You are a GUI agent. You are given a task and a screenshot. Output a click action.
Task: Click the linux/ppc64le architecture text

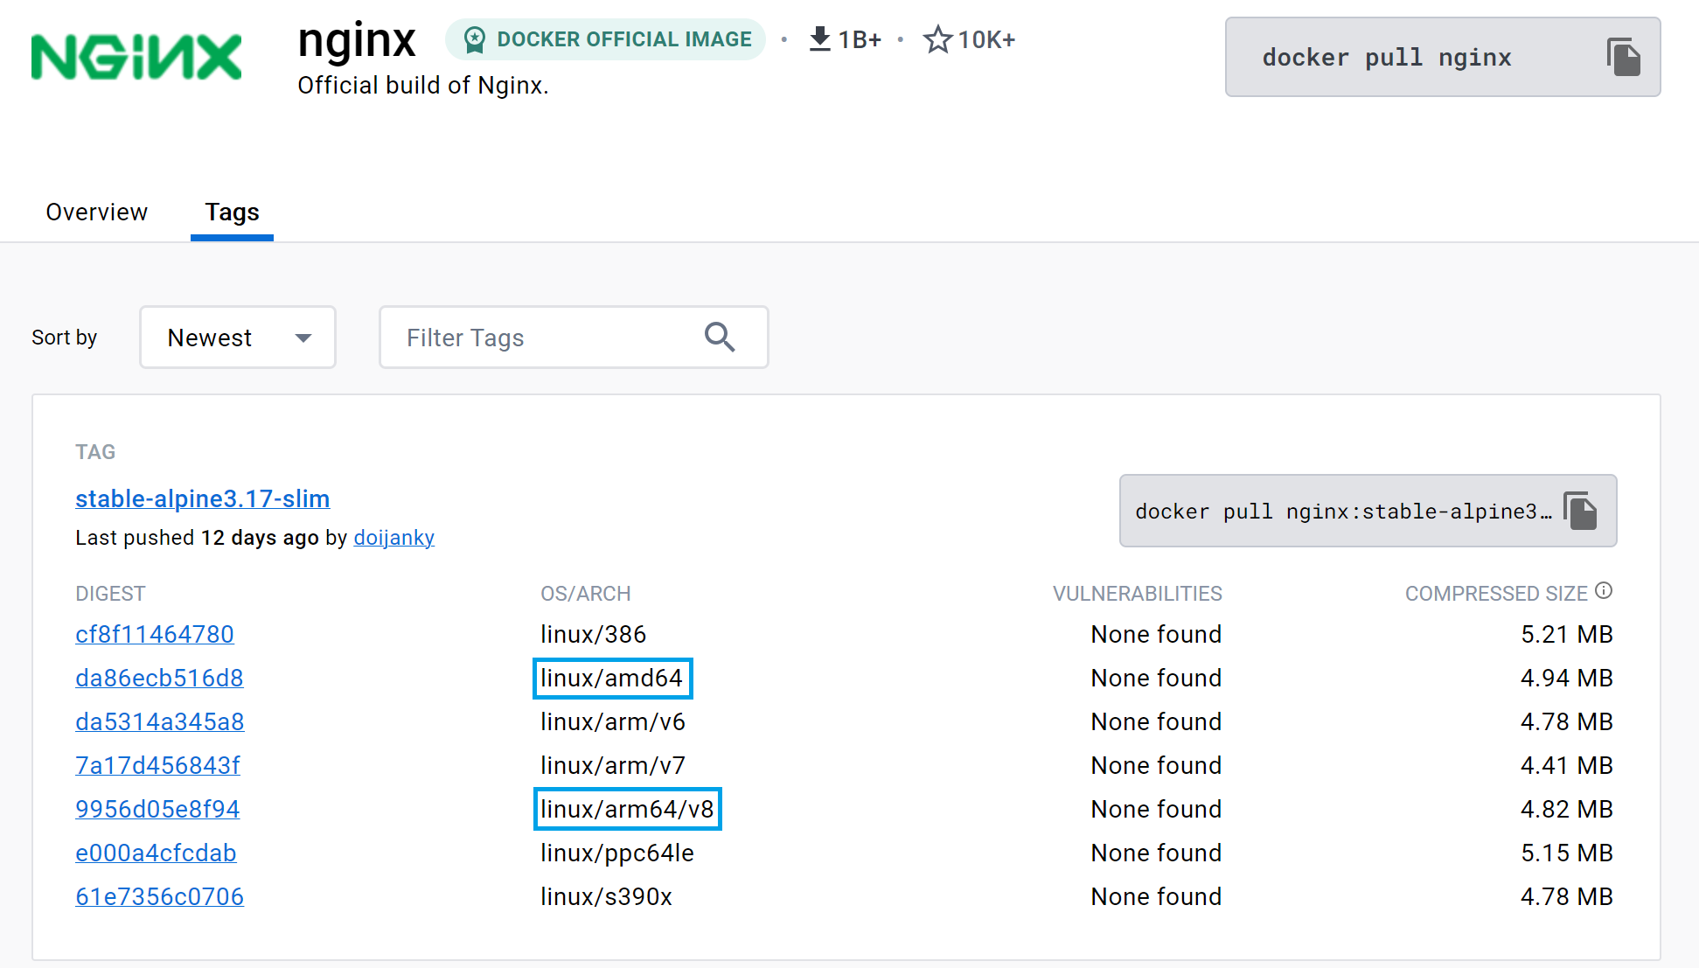point(617,853)
